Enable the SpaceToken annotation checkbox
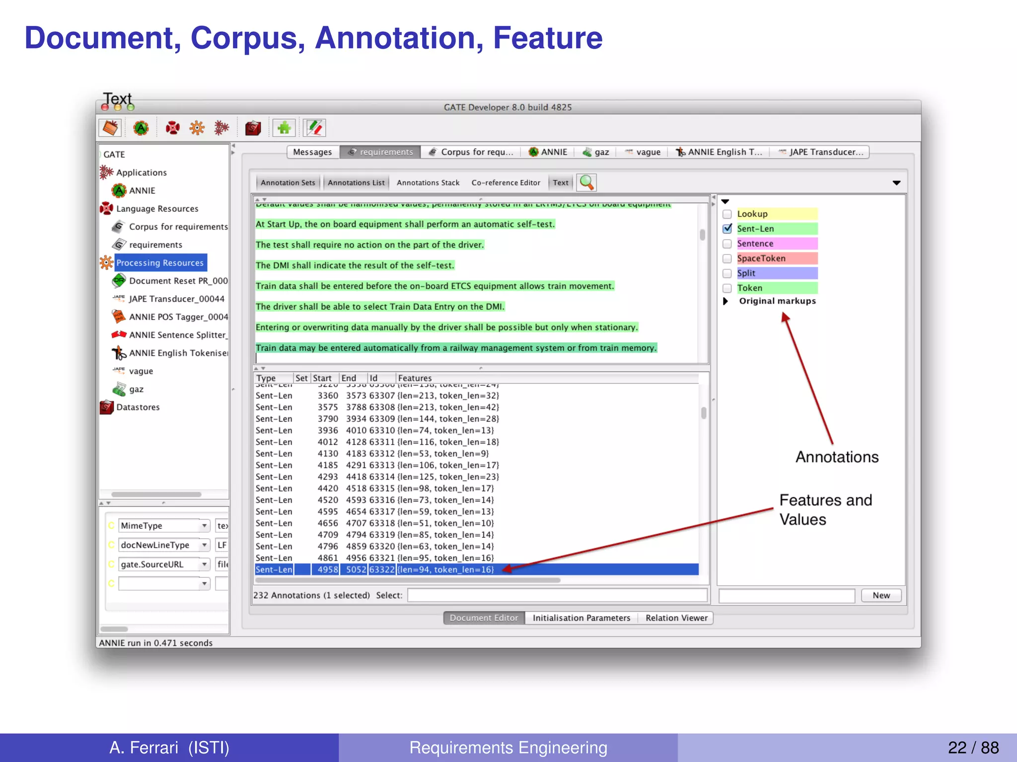 coord(727,258)
